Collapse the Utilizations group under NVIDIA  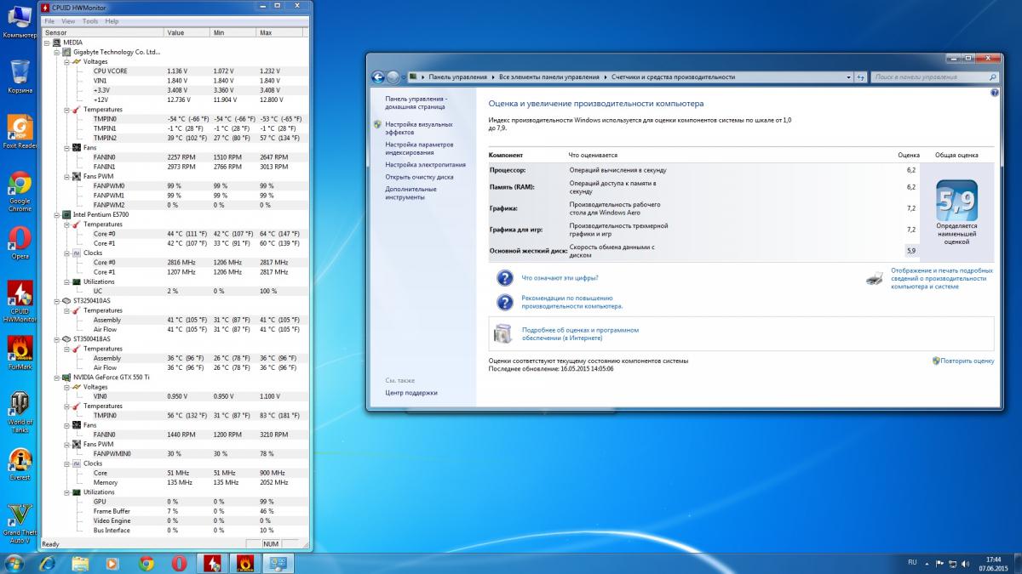click(66, 492)
